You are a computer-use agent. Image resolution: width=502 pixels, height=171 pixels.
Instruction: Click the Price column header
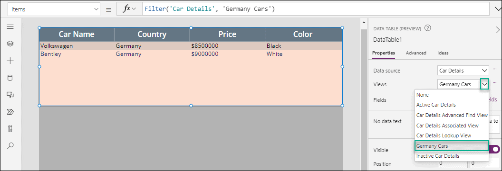click(227, 34)
